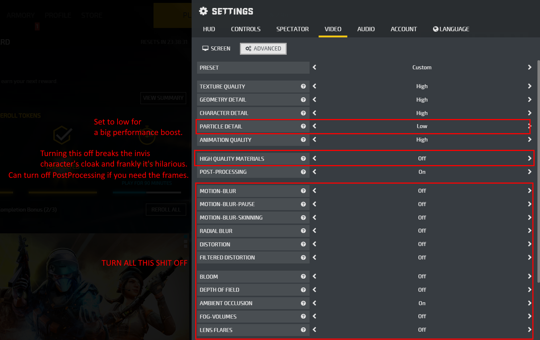Click the Advanced video settings button
540x340 pixels.
click(263, 49)
